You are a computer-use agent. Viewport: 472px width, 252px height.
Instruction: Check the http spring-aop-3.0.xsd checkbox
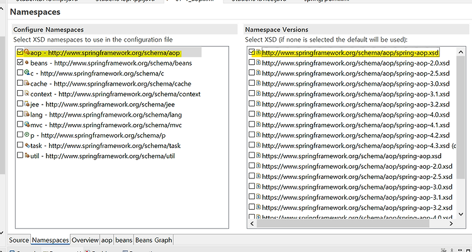[x=252, y=83]
